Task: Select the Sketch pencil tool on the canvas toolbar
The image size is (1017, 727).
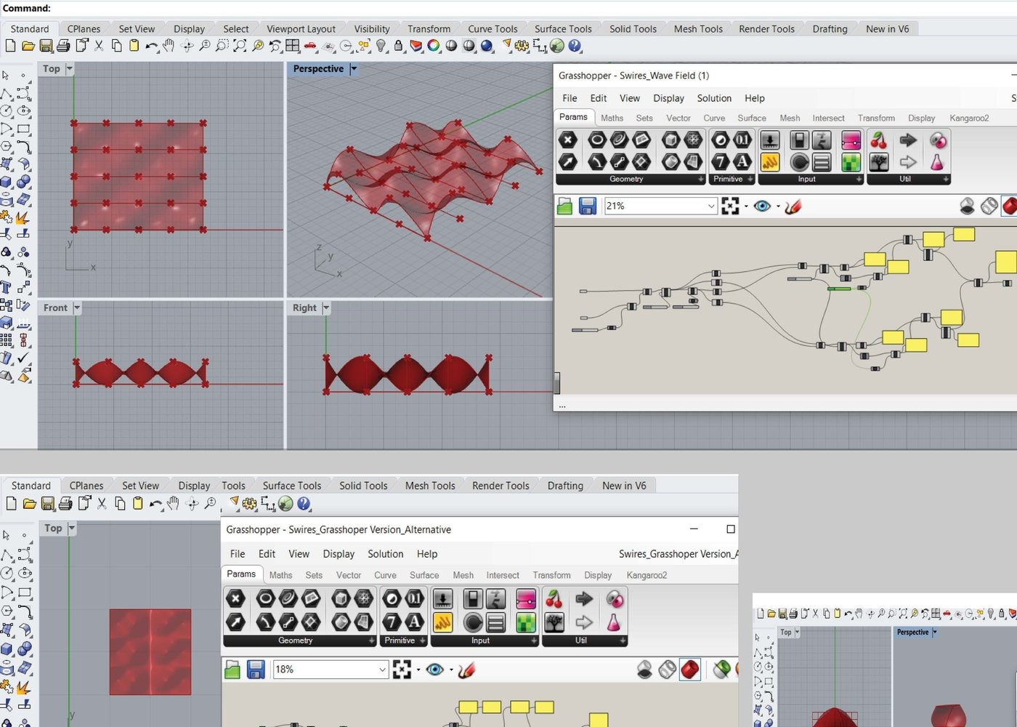Action: coord(794,206)
